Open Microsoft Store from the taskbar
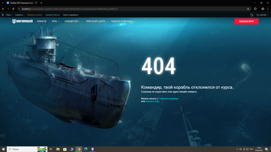Viewport: 271px width, 152px height. point(65,149)
